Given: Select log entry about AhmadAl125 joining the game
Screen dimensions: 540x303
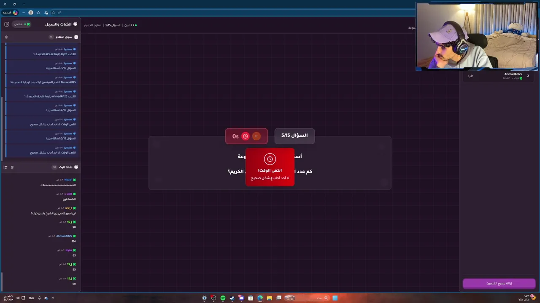Looking at the screenshot, I should [x=41, y=80].
